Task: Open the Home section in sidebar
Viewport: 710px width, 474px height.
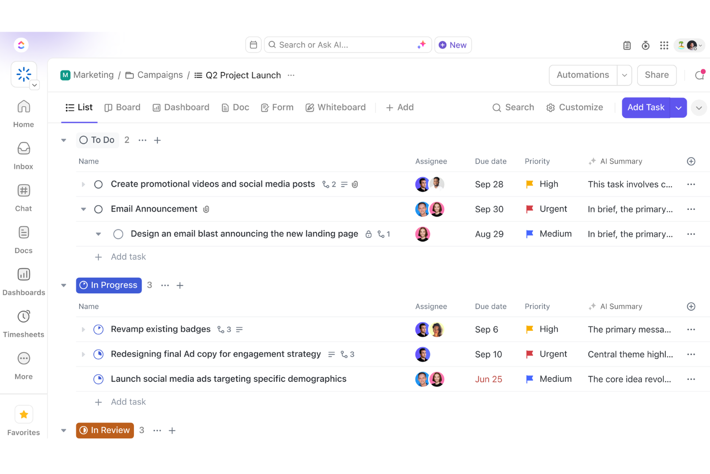Action: (x=23, y=112)
